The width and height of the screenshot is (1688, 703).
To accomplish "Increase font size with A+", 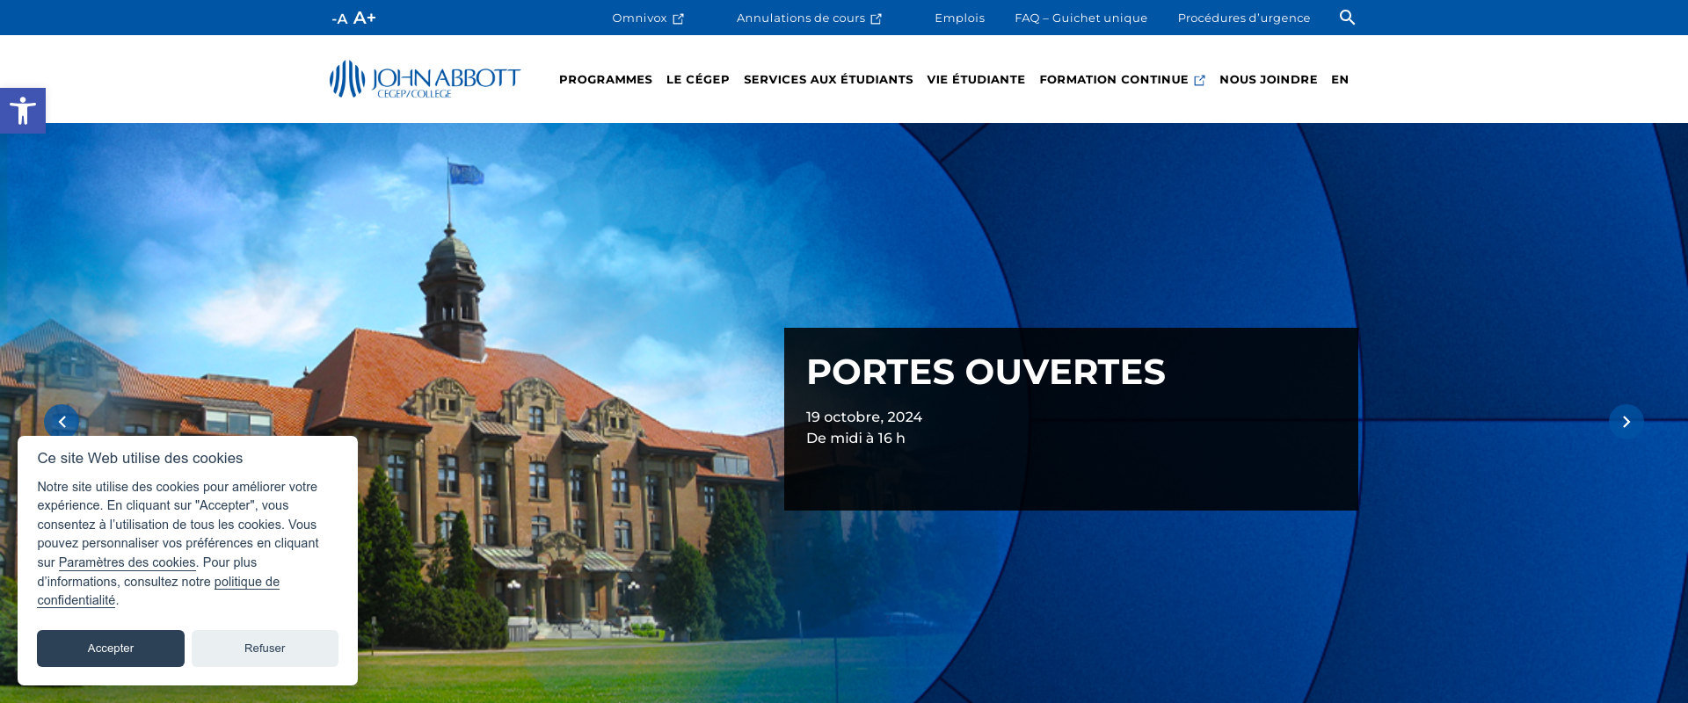I will (x=365, y=18).
